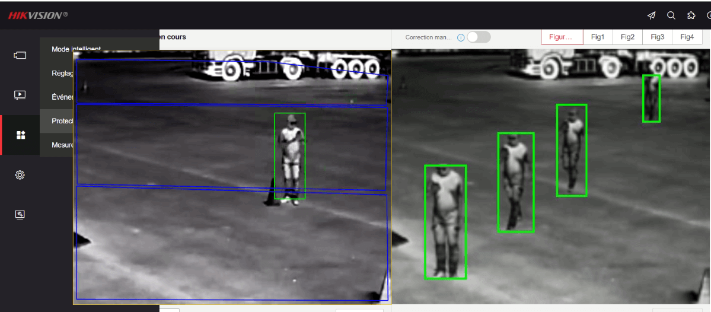This screenshot has width=711, height=312.
Task: Click the puzzle-piece plugin icon in header
Action: (691, 15)
